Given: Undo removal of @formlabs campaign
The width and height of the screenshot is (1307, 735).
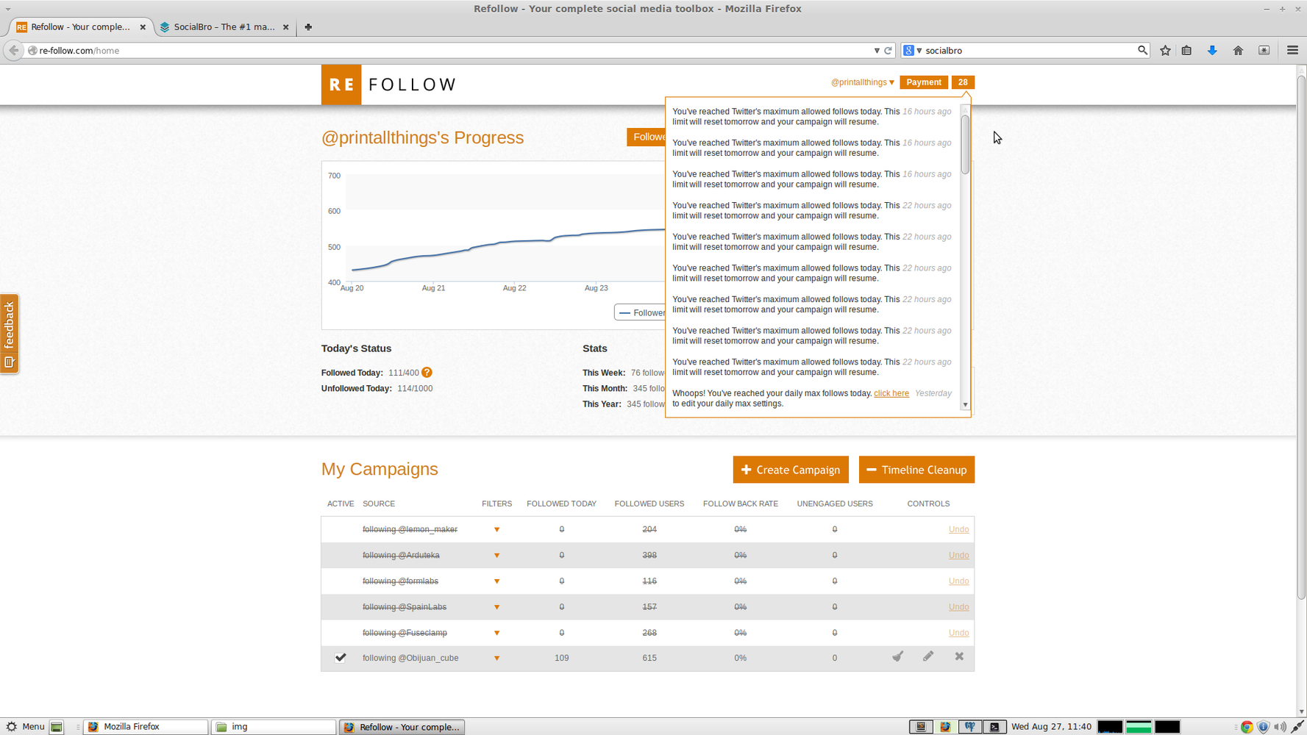Looking at the screenshot, I should 958,581.
